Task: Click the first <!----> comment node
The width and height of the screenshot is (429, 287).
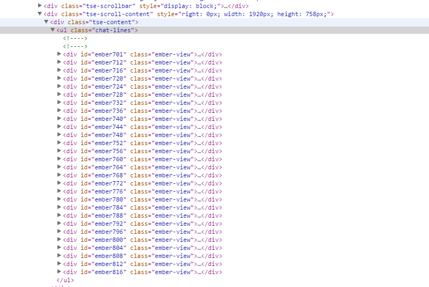Action: coord(75,38)
